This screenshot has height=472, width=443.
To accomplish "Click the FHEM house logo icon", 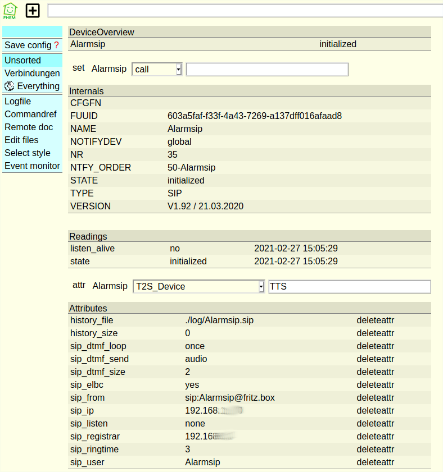I will [10, 11].
